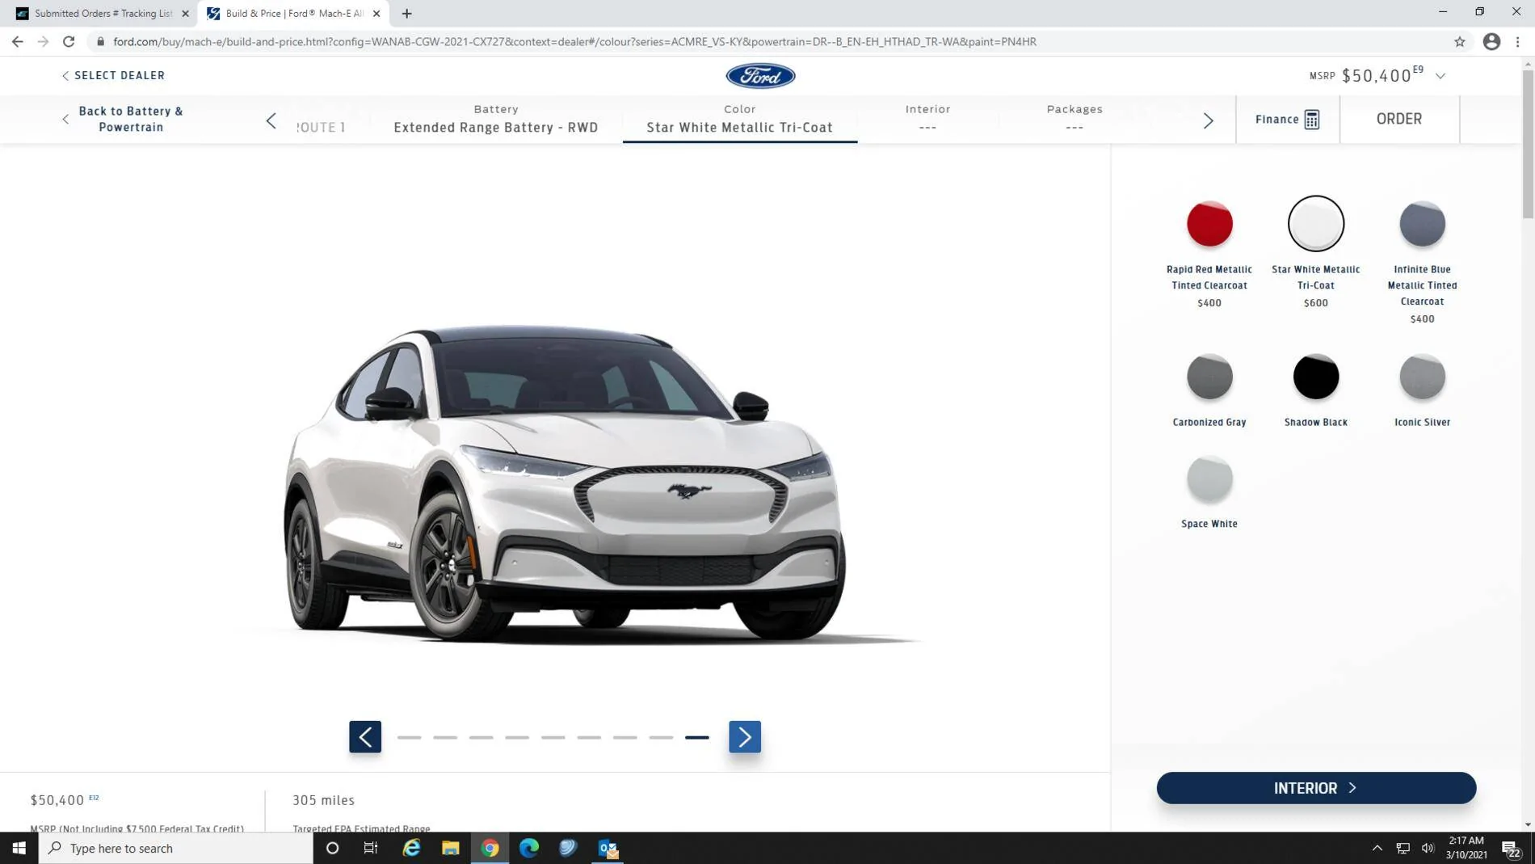Image resolution: width=1535 pixels, height=864 pixels.
Task: Open Microsoft Edge from taskbar
Action: pyautogui.click(x=529, y=848)
